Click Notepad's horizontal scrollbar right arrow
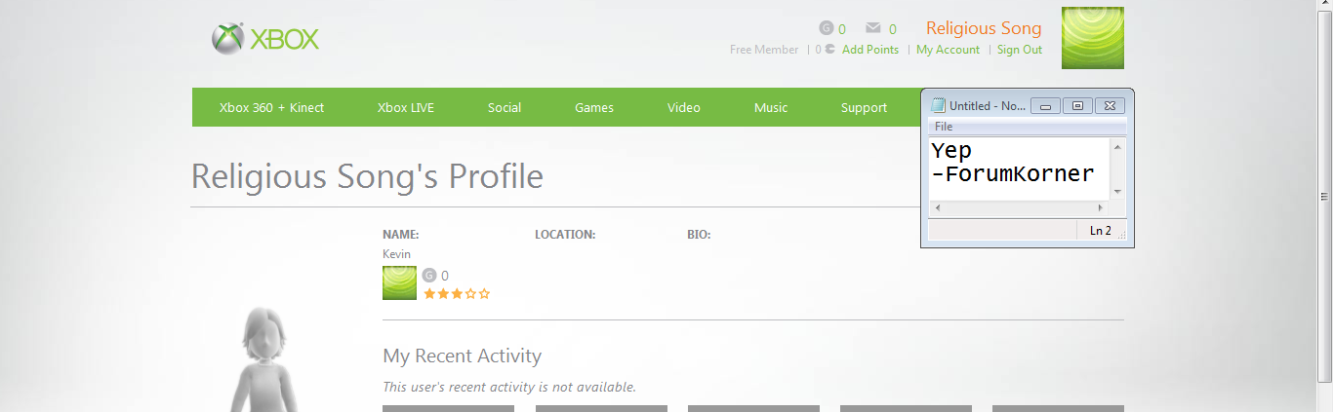The image size is (1333, 412). point(1102,208)
